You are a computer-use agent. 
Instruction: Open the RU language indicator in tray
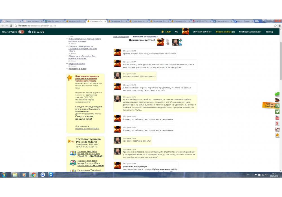tap(248, 174)
